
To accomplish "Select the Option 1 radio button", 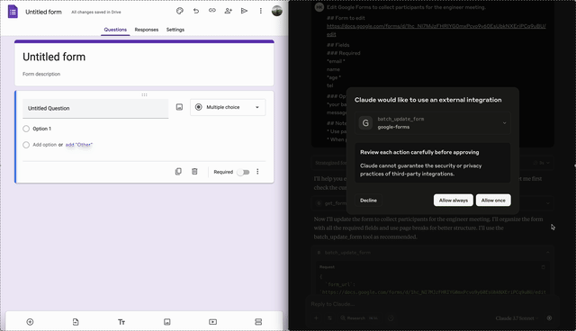I will coord(26,129).
